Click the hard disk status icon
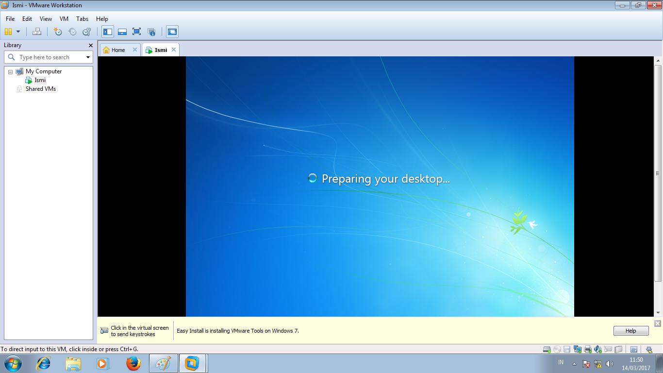Viewport: 663px width, 373px height. [x=547, y=349]
